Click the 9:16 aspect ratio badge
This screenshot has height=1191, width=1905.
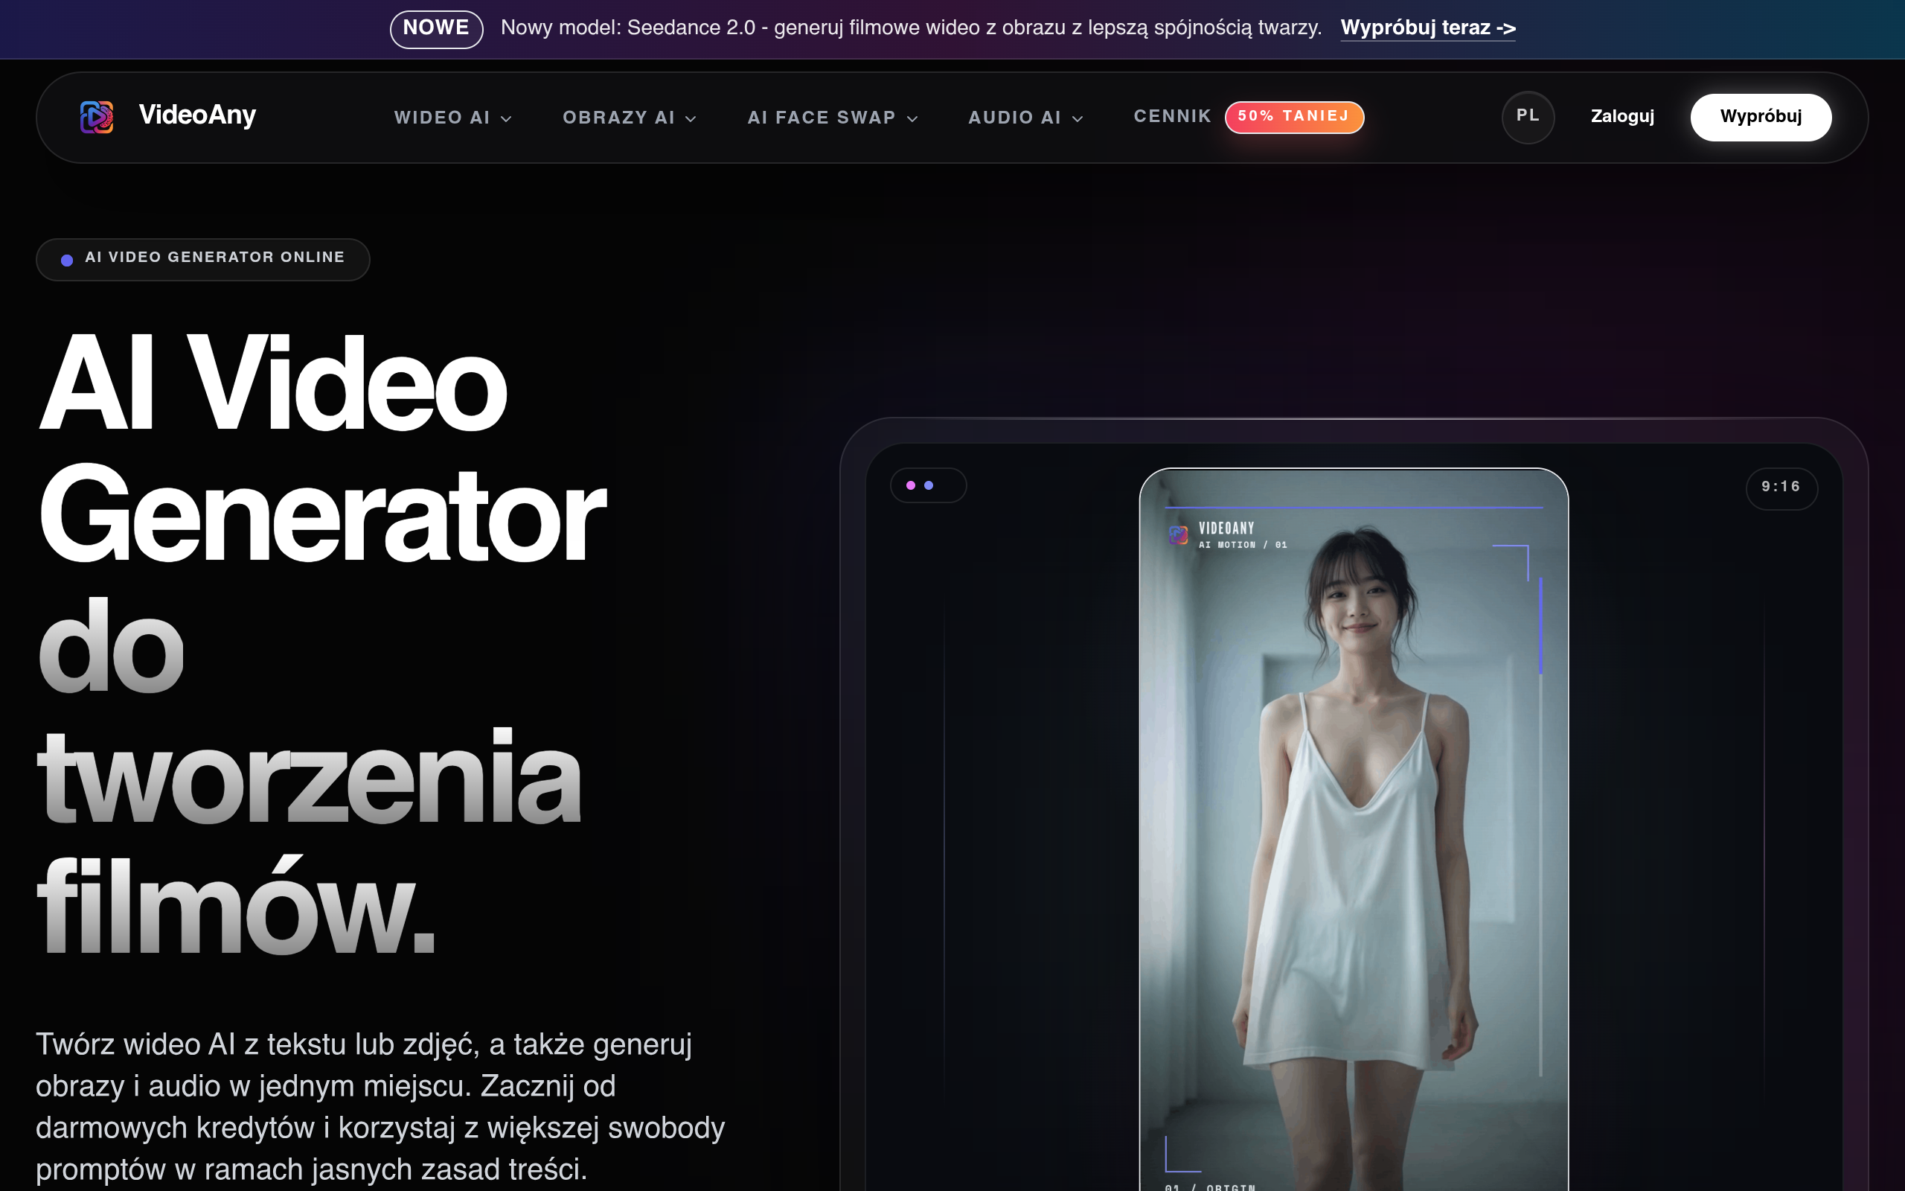1781,488
